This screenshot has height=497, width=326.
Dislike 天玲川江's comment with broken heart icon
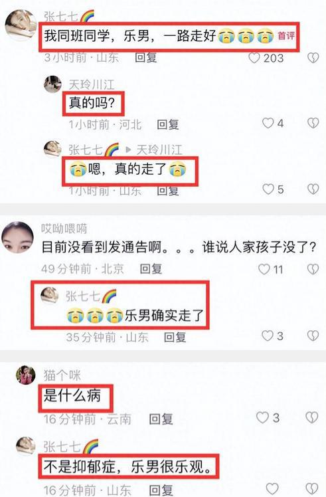(313, 123)
